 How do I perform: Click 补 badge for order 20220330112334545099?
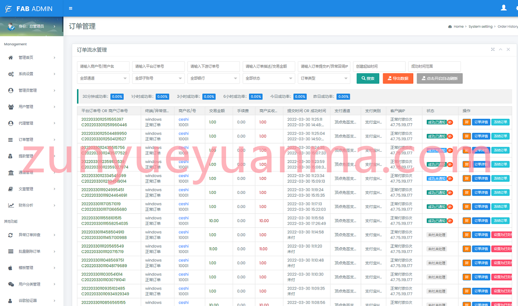pyautogui.click(x=450, y=179)
